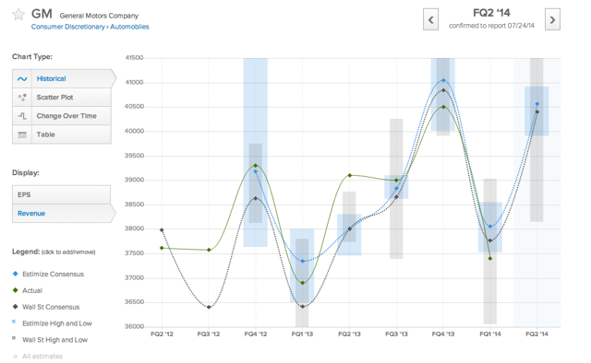Toggle Actual legend series
Screen dimensions: 591x363
click(32, 290)
